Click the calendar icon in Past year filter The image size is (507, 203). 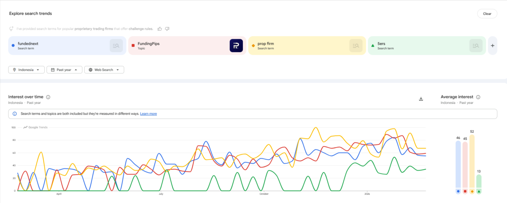click(x=53, y=70)
